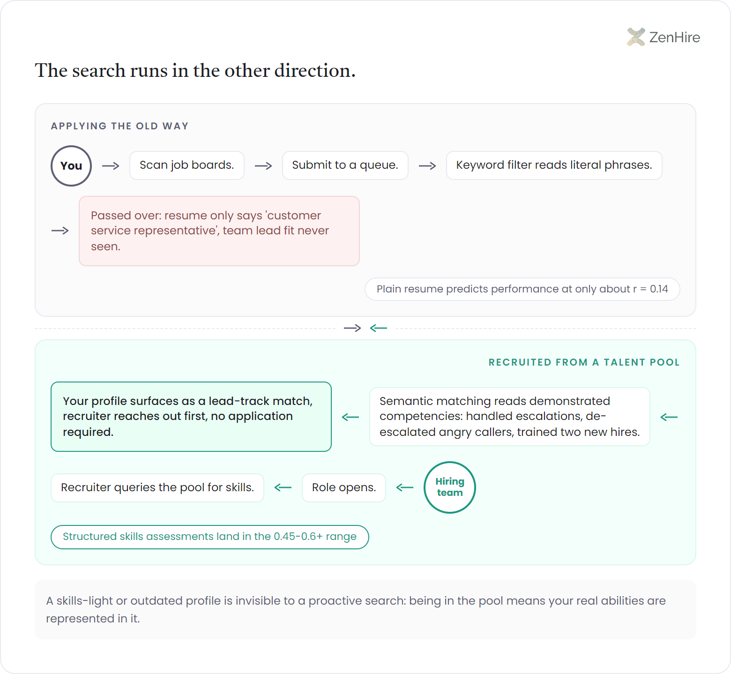Click the dark right arrow on divider line
The width and height of the screenshot is (731, 674).
(x=352, y=328)
